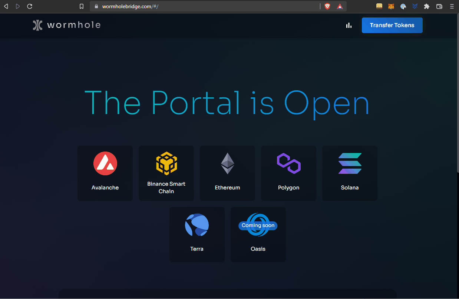Reload the page with the refresh icon
Screen dimensions: 459x299
tap(30, 6)
